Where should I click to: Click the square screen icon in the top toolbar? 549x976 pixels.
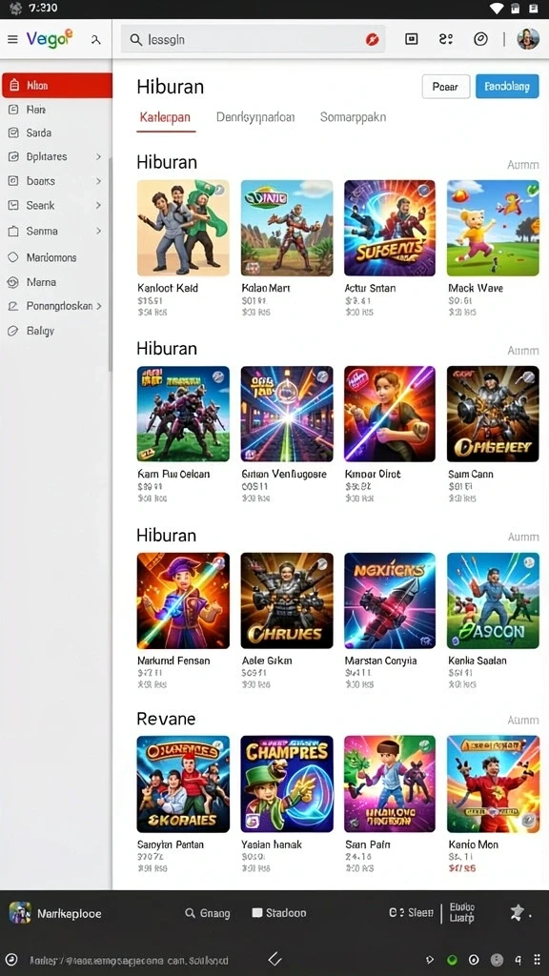[412, 39]
